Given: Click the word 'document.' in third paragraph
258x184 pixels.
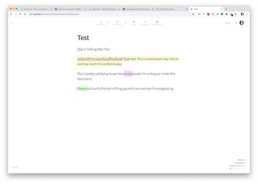Looking at the screenshot, I should tap(85, 79).
